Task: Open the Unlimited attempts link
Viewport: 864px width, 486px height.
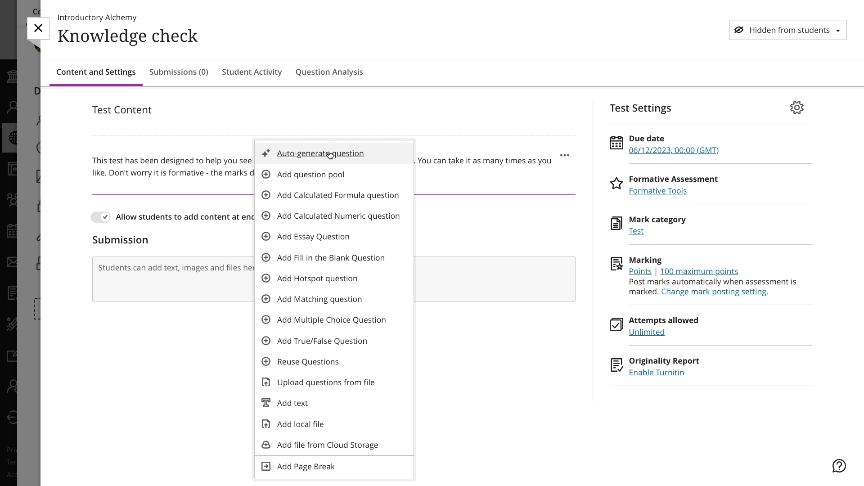Action: tap(646, 332)
